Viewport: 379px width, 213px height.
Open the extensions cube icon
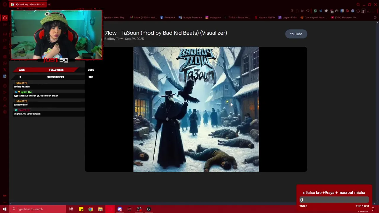(x=358, y=11)
